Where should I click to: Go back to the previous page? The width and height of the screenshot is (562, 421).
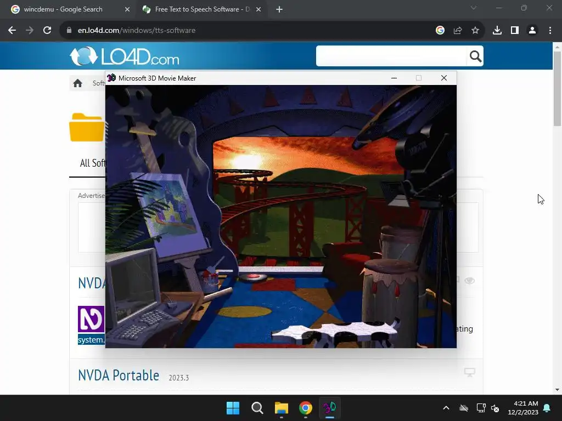pos(12,31)
